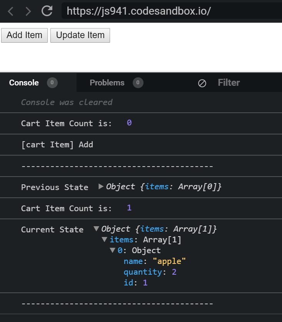
Task: Switch to the Console tab
Action: click(24, 83)
